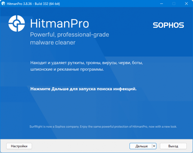Close the HitmanPro window
The height and width of the screenshot is (153, 193).
(186, 4)
